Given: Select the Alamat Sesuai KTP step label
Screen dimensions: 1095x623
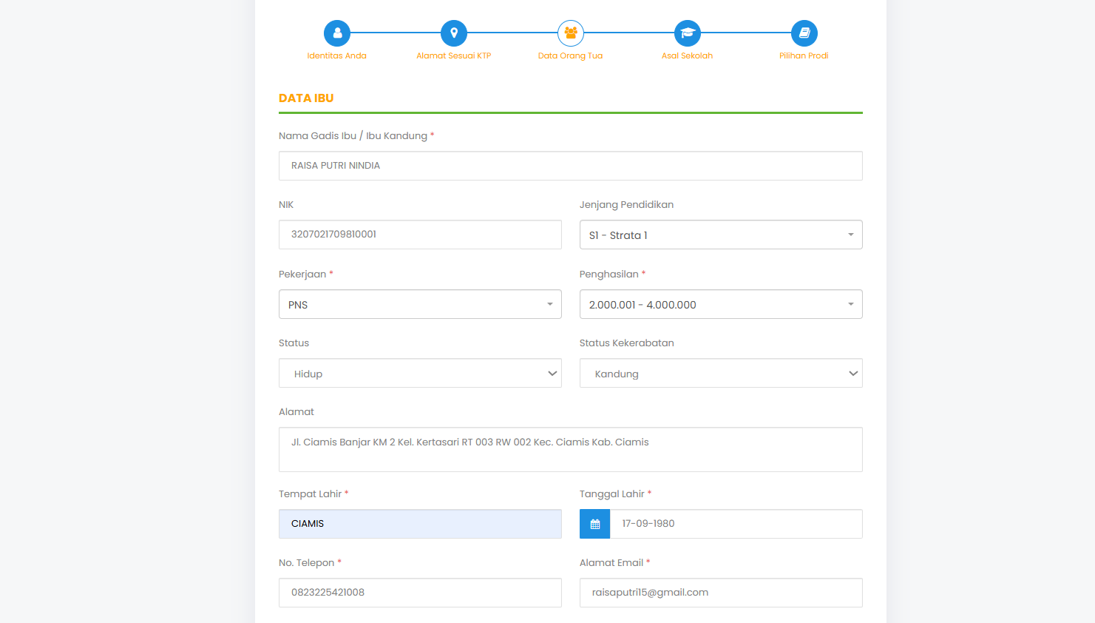Looking at the screenshot, I should click(454, 56).
